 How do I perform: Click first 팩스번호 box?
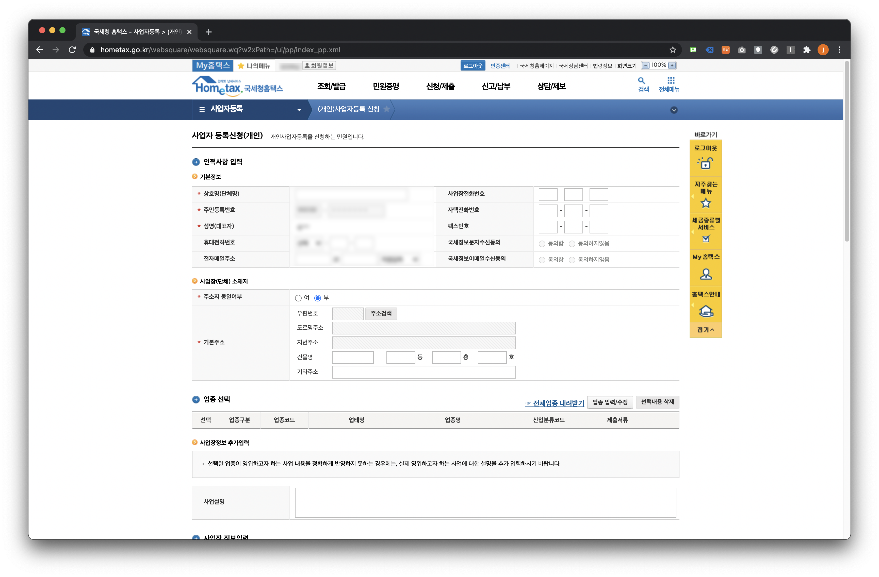(548, 227)
